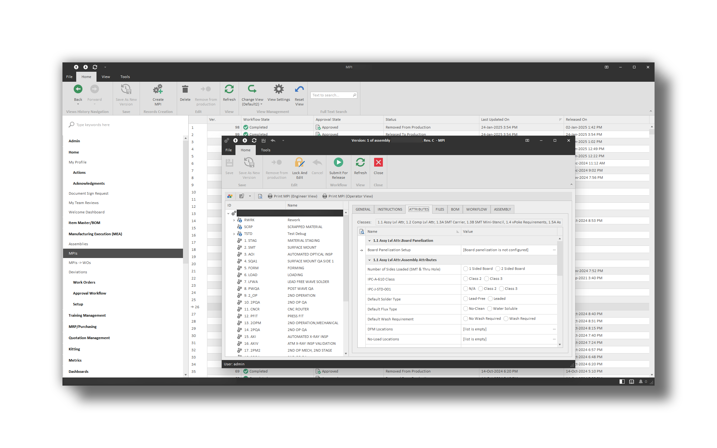Click the Submit For Release icon
The width and height of the screenshot is (717, 448).
[338, 163]
